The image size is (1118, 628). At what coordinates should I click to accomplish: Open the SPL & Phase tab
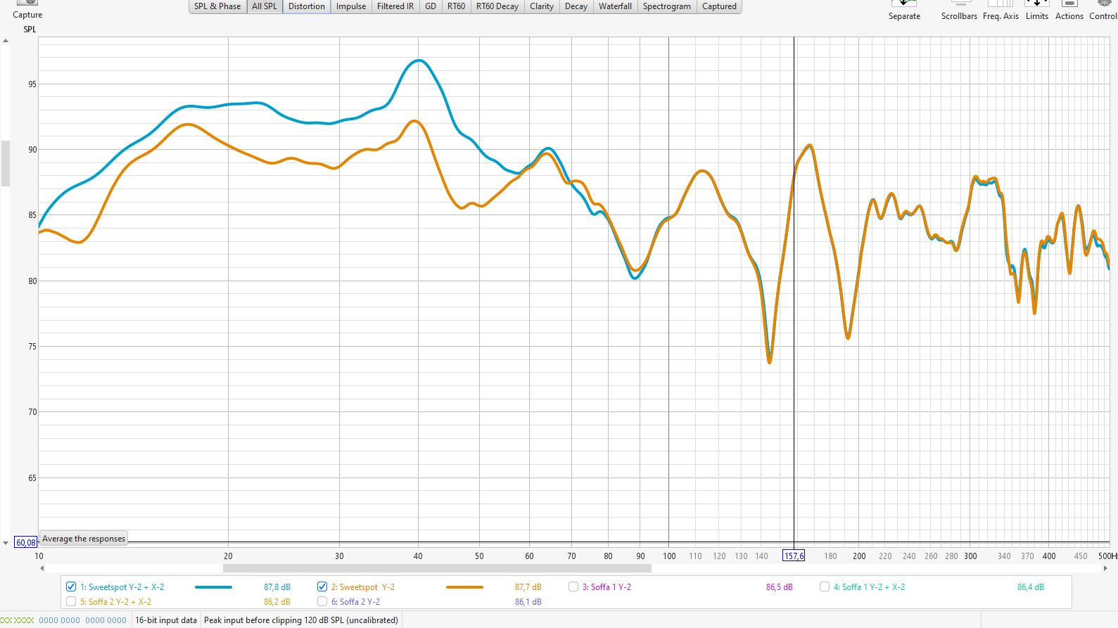217,6
